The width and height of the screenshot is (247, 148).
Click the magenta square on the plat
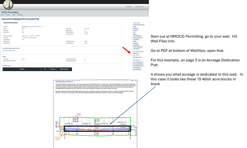pyautogui.click(x=75, y=120)
